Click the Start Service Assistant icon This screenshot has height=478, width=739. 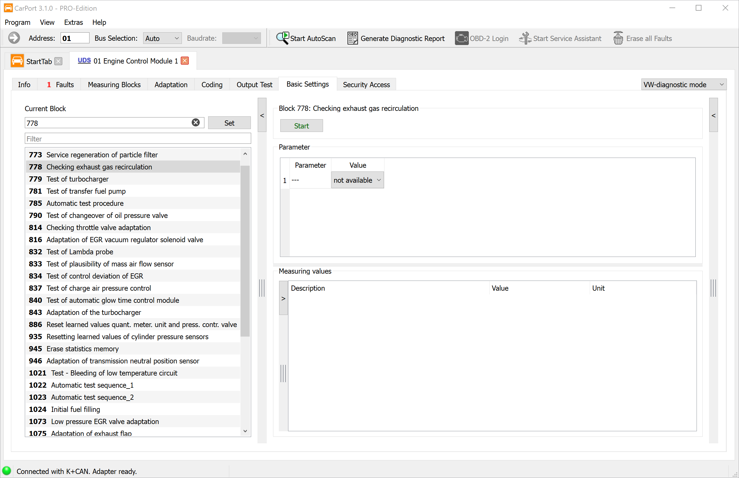(x=525, y=38)
